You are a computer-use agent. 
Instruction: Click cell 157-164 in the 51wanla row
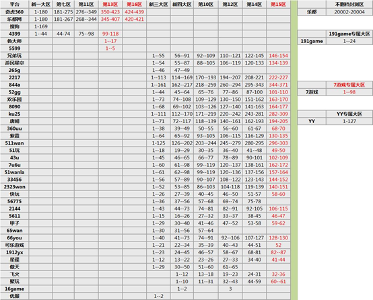tap(278, 172)
